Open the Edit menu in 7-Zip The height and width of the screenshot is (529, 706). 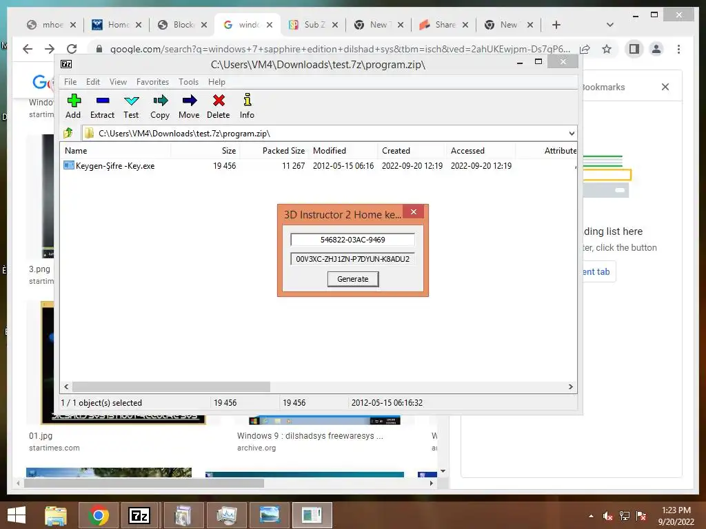(x=93, y=82)
